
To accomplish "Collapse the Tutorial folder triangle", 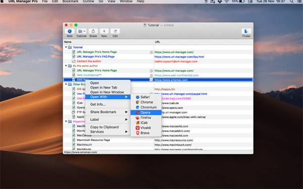I will pyautogui.click(x=66, y=47).
